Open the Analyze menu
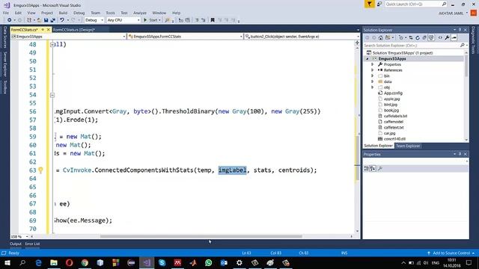Viewport: 479px width, 269px height. (x=140, y=13)
